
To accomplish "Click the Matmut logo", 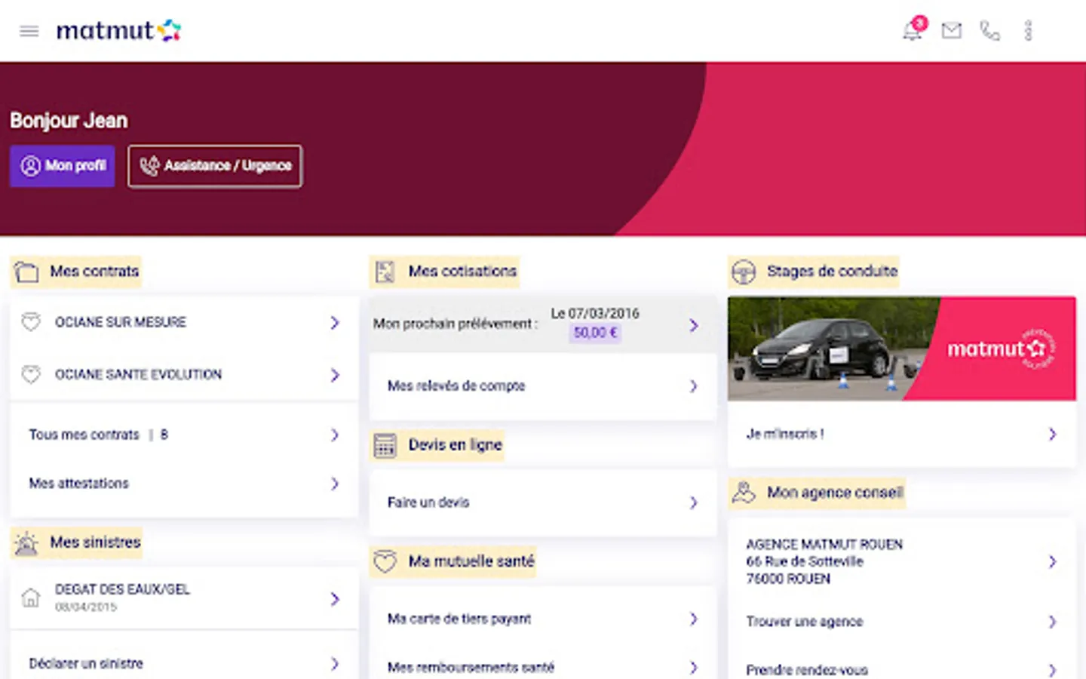I will pos(118,30).
